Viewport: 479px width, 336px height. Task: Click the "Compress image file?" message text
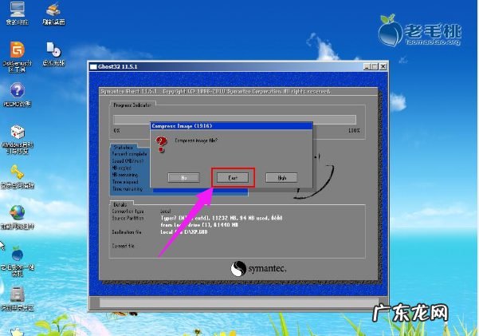[x=196, y=140]
